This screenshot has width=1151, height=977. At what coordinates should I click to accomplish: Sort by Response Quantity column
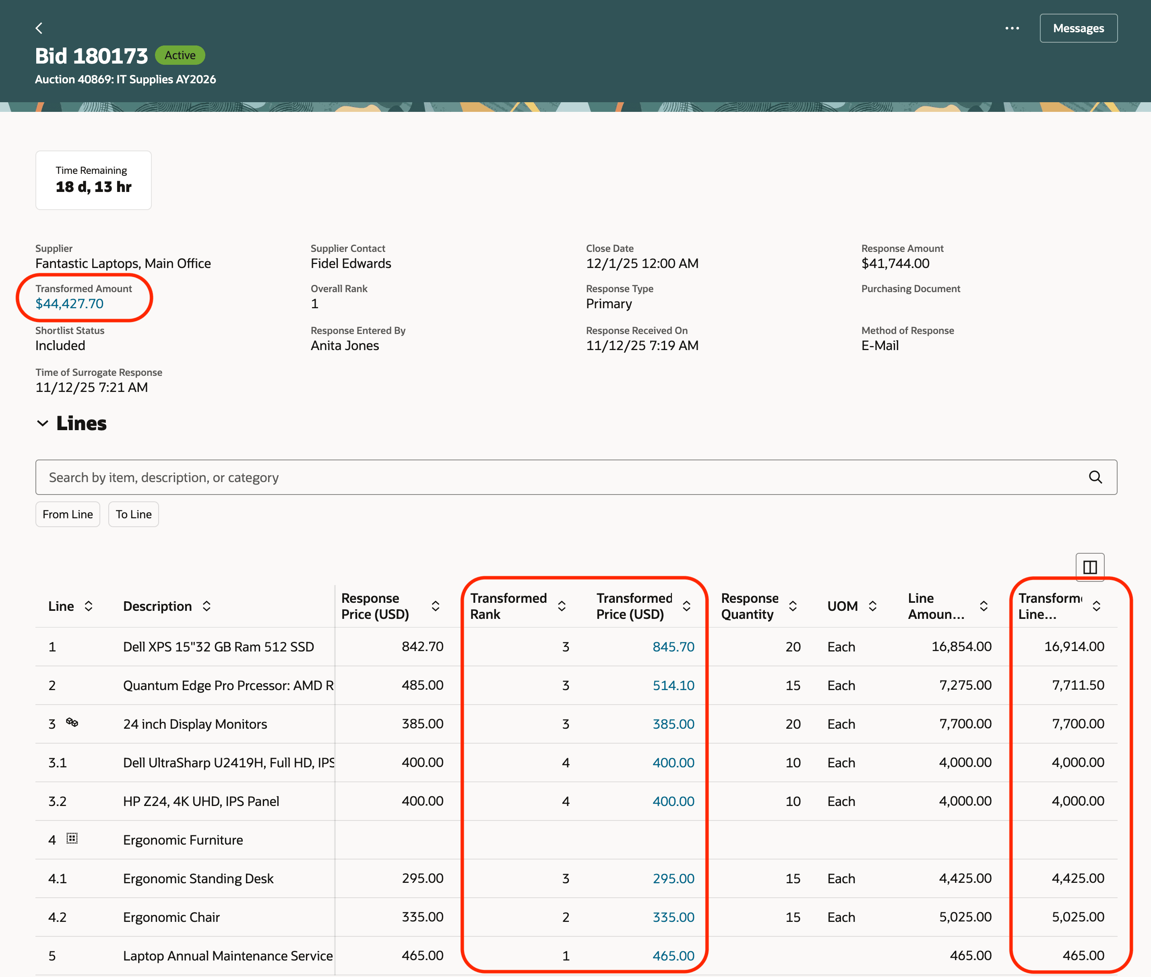point(793,606)
